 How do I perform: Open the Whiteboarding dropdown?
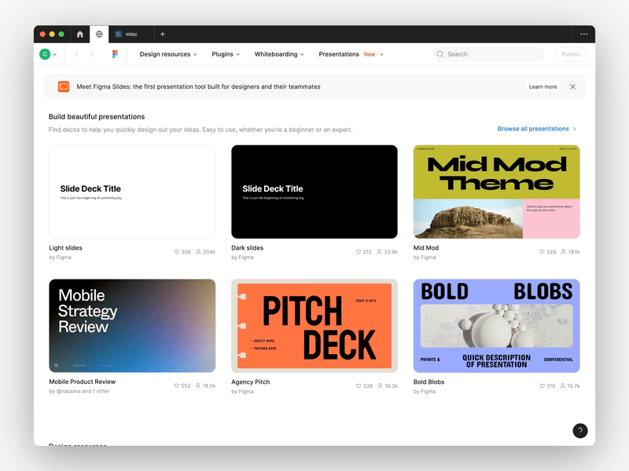click(279, 54)
